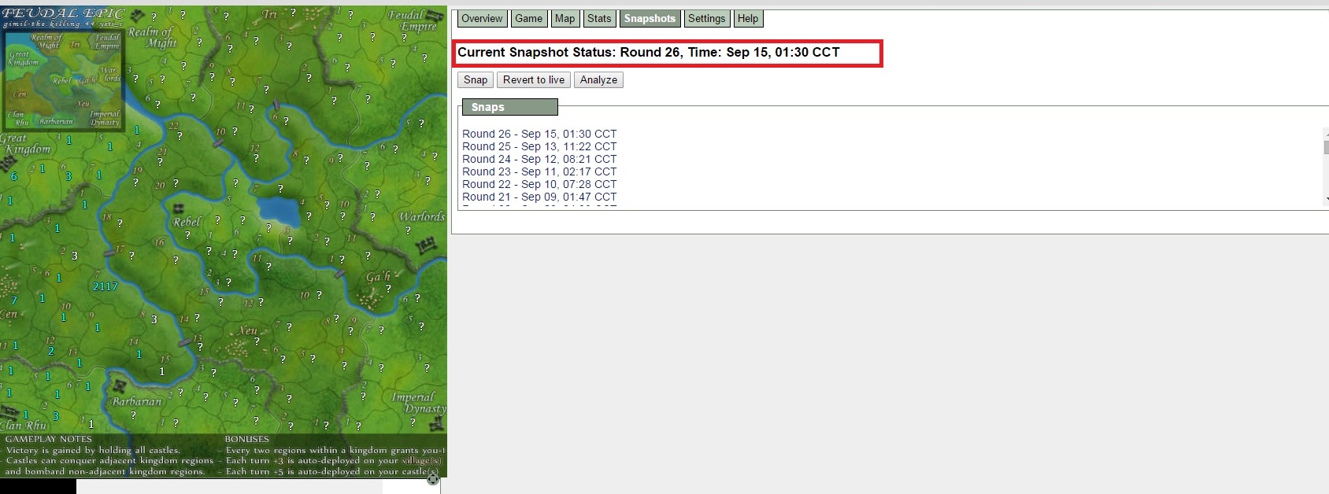Click the Analyze button

[x=598, y=80]
